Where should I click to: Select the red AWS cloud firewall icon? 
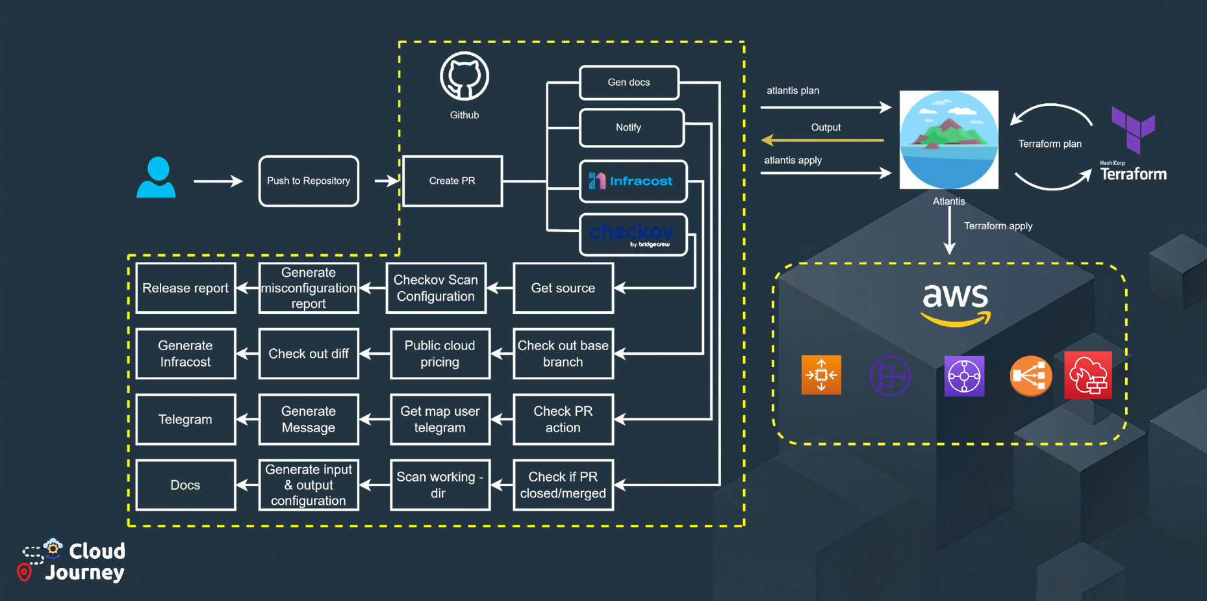pyautogui.click(x=1088, y=375)
